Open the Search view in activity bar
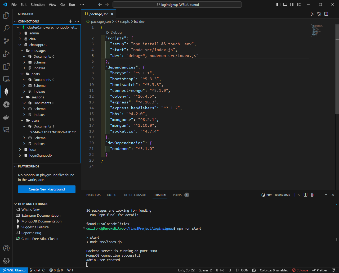The image size is (339, 273). click(x=6, y=28)
